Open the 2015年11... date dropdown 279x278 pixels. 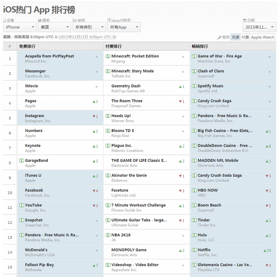point(259,27)
